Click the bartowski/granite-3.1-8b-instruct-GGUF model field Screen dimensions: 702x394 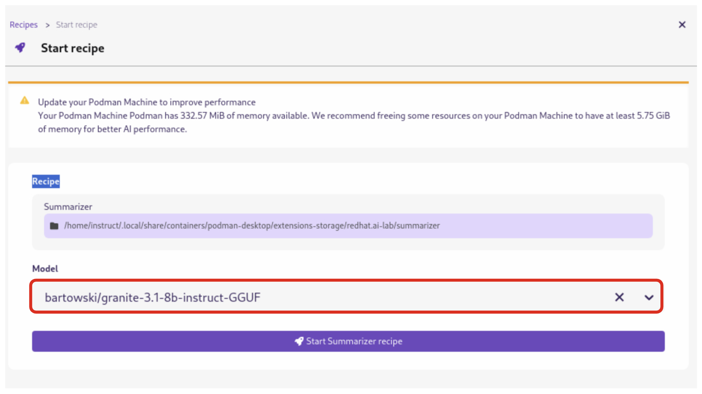tap(346, 297)
